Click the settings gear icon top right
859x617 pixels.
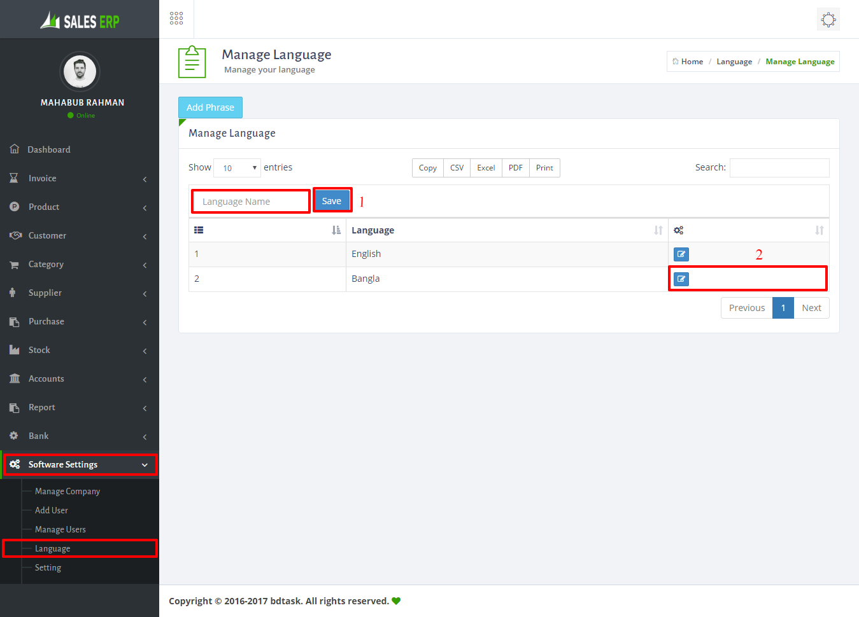tap(828, 20)
